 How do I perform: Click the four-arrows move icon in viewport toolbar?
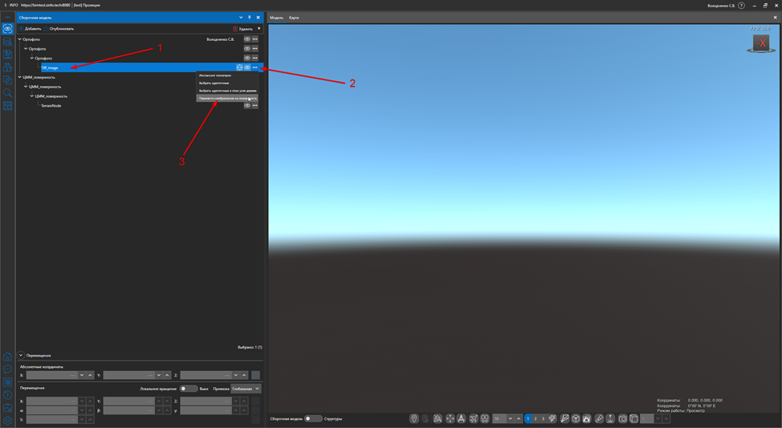[x=450, y=418]
